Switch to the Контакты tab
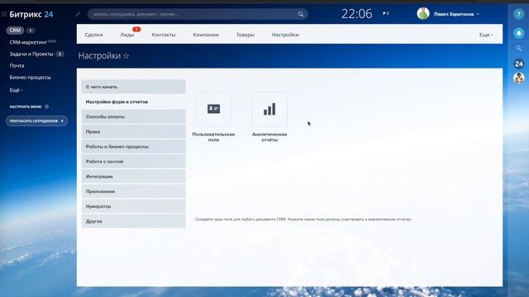Image resolution: width=529 pixels, height=297 pixels. (x=164, y=35)
